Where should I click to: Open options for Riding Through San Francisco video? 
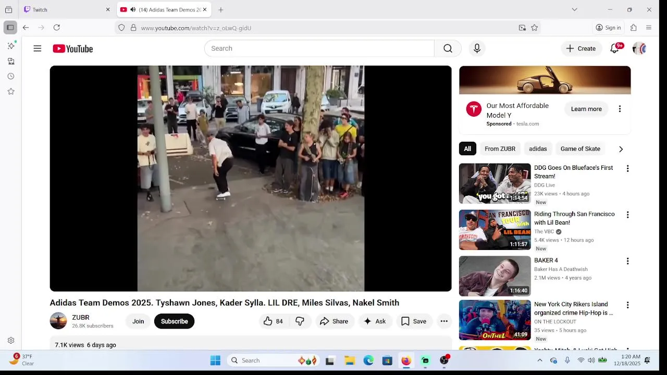point(627,215)
